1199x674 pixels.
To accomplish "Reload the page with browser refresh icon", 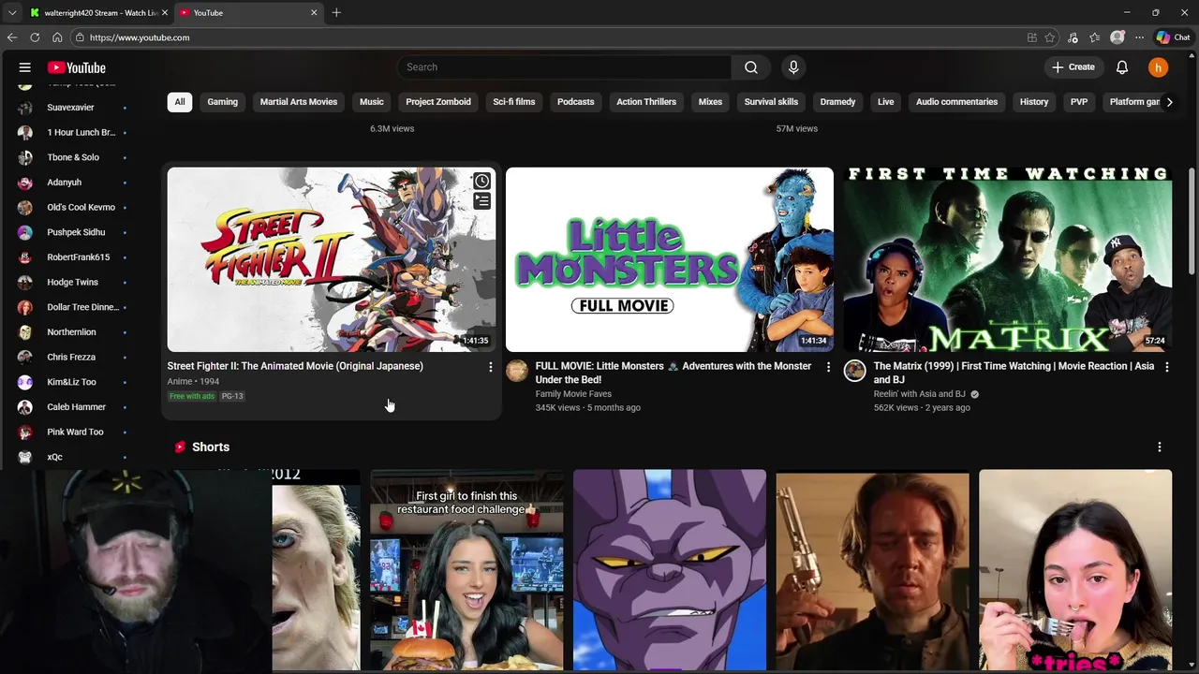I will pos(35,37).
